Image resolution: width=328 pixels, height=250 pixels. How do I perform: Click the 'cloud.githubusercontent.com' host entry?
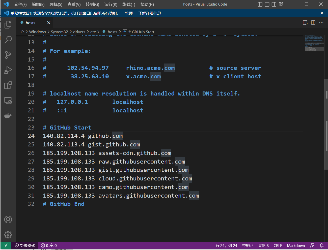(145, 178)
